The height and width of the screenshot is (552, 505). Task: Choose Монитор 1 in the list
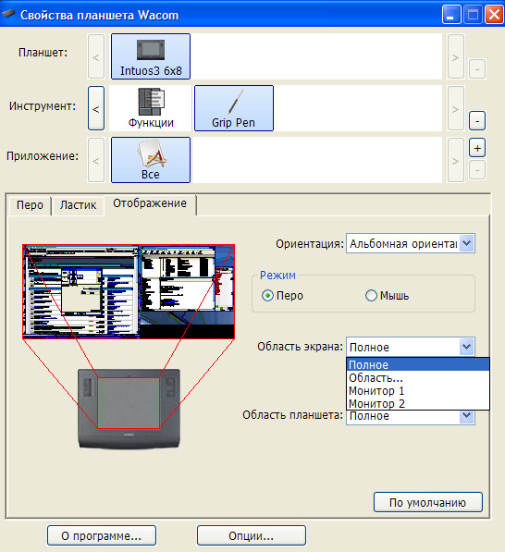[x=418, y=391]
